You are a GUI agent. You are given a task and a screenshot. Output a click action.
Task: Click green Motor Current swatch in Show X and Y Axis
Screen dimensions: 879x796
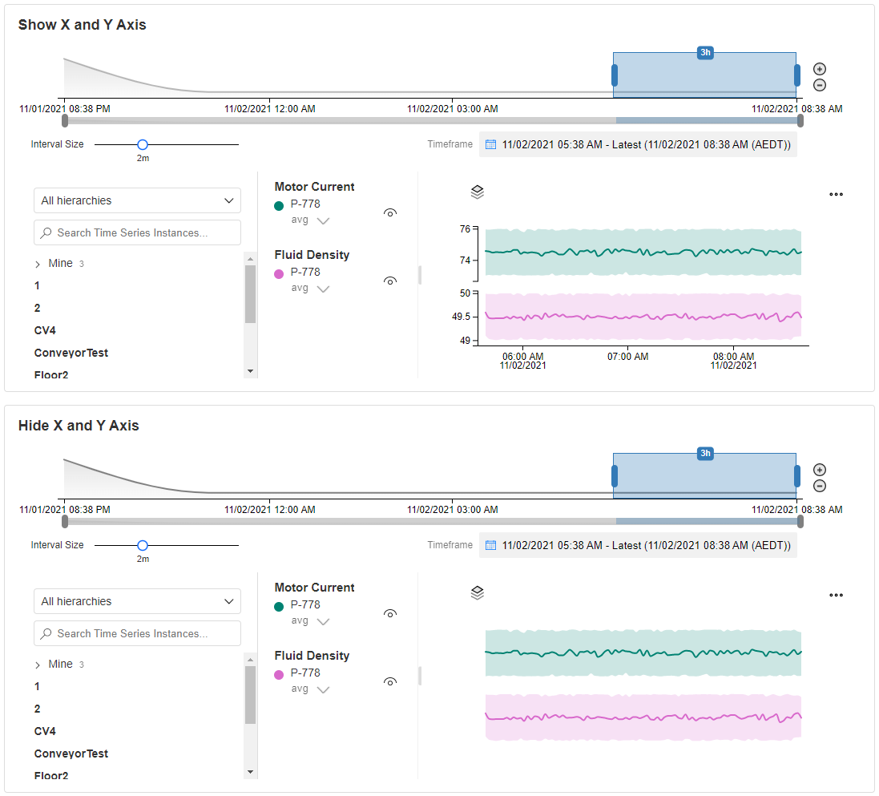pos(279,206)
